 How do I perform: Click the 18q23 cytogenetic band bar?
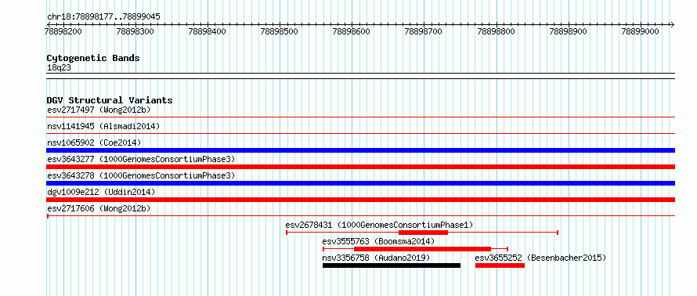tap(360, 75)
